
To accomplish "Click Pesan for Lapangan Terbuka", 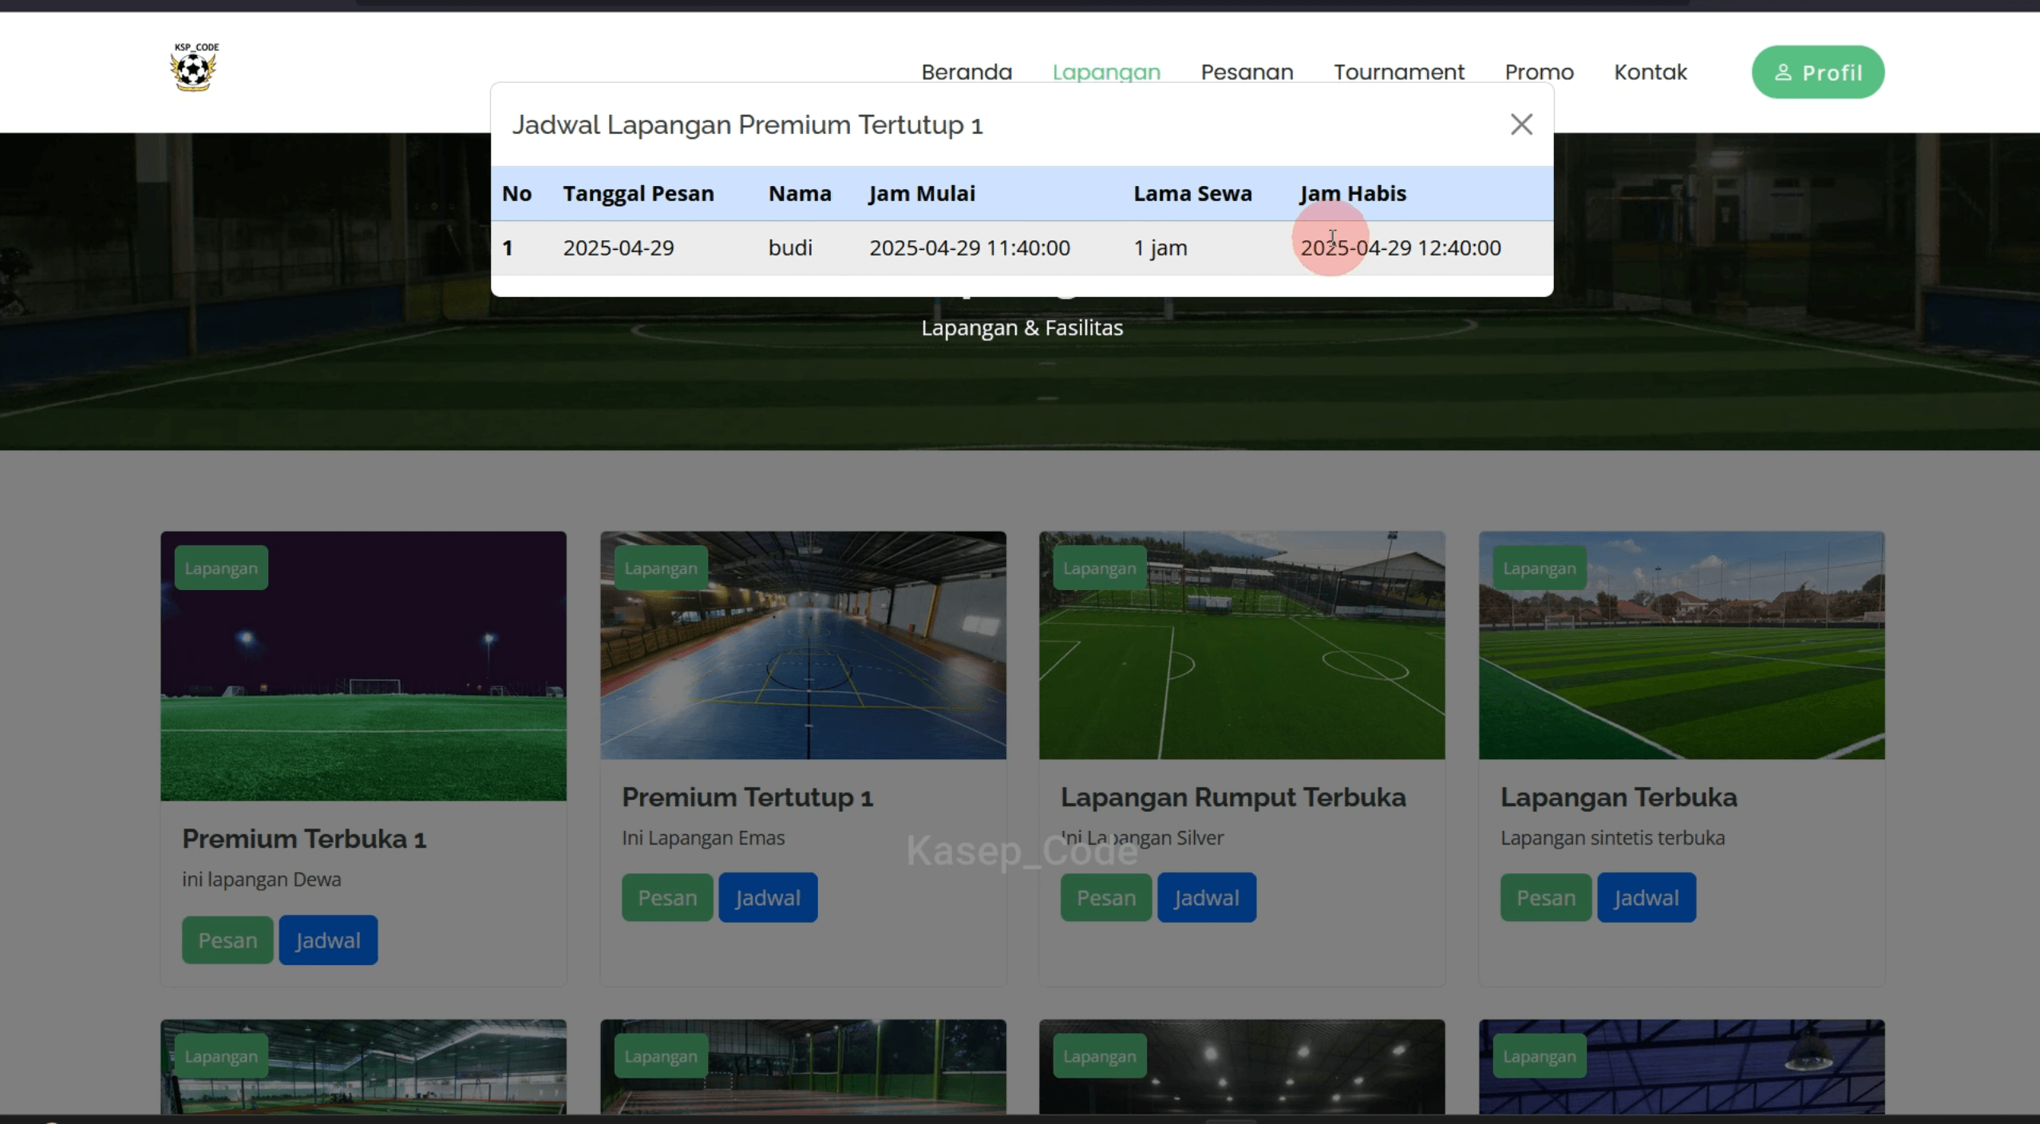I will coord(1545,897).
